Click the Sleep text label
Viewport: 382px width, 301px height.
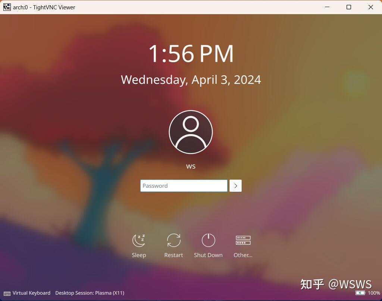pos(138,255)
